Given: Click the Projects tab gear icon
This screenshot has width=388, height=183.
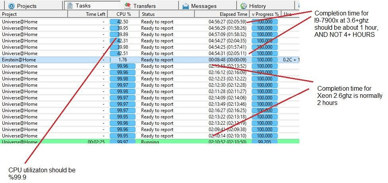Looking at the screenshot, I should coord(12,6).
